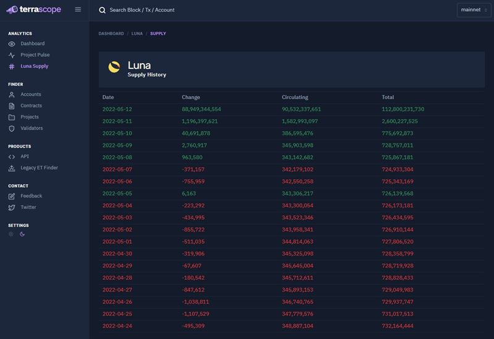Open Accounts in the Finder section
Image resolution: width=494 pixels, height=339 pixels.
[x=30, y=94]
